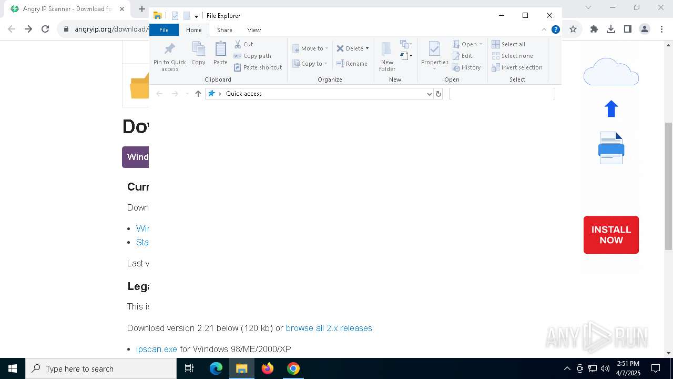Image resolution: width=673 pixels, height=379 pixels.
Task: Refresh the Quick access location
Action: [x=438, y=94]
